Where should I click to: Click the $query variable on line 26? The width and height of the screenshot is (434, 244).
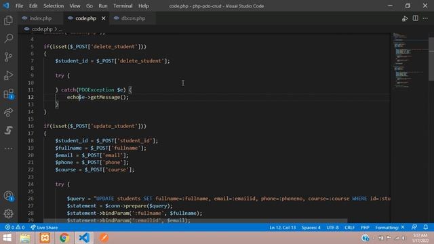[x=75, y=199]
